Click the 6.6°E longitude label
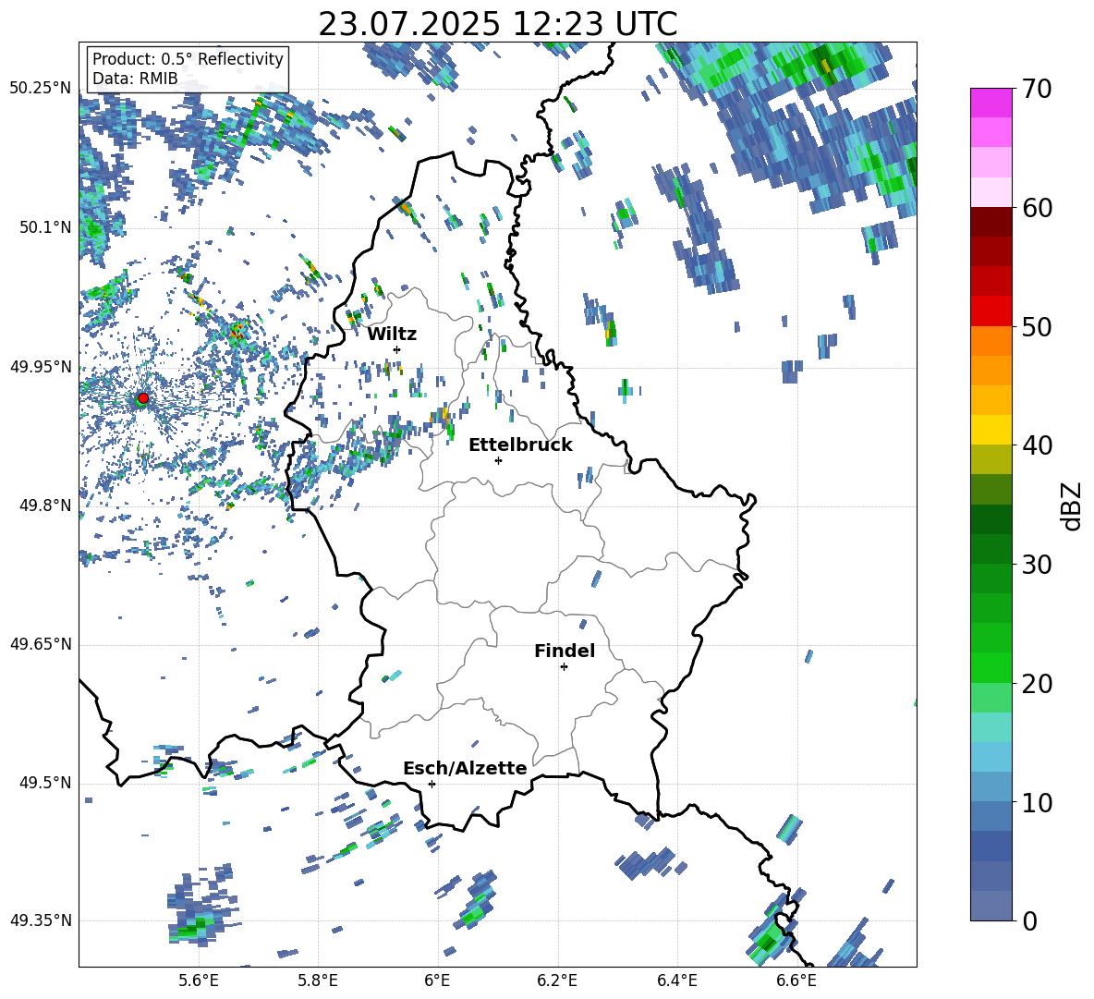 [x=796, y=981]
